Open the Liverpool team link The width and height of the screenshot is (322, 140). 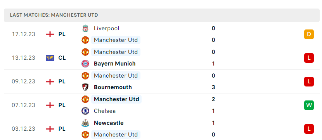pos(106,28)
